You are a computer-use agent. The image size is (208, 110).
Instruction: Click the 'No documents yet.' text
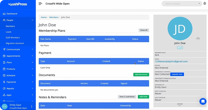[49, 90]
